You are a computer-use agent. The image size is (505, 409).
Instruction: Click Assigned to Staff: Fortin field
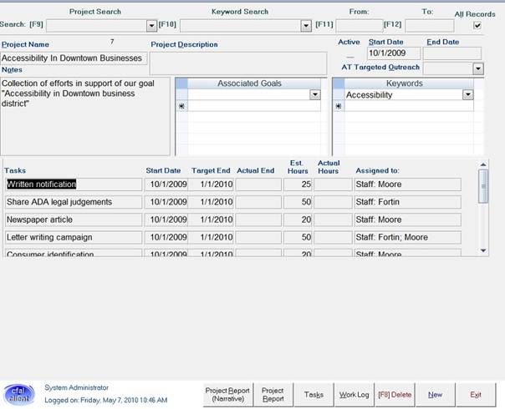pos(407,202)
